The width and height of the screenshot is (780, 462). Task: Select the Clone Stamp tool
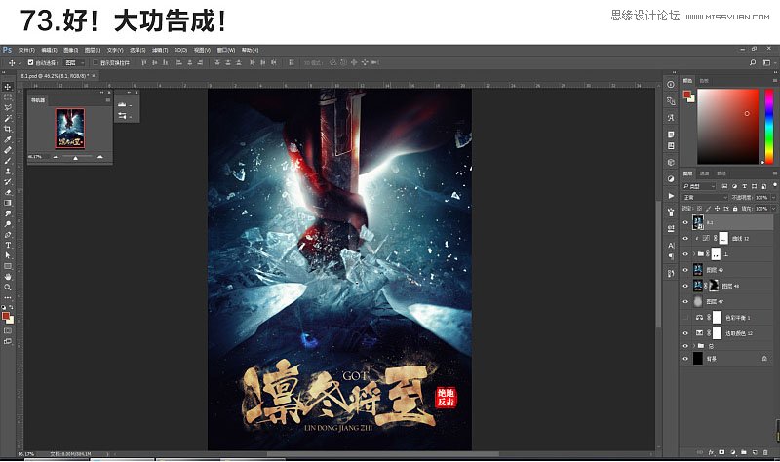(x=8, y=172)
